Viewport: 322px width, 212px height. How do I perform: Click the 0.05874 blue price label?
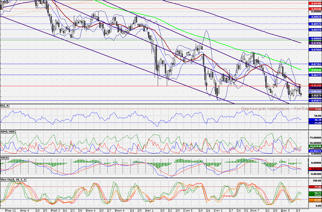point(315,101)
